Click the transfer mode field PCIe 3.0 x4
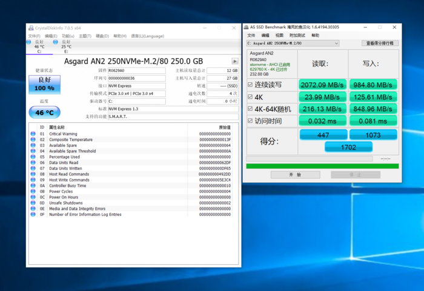 click(136, 94)
